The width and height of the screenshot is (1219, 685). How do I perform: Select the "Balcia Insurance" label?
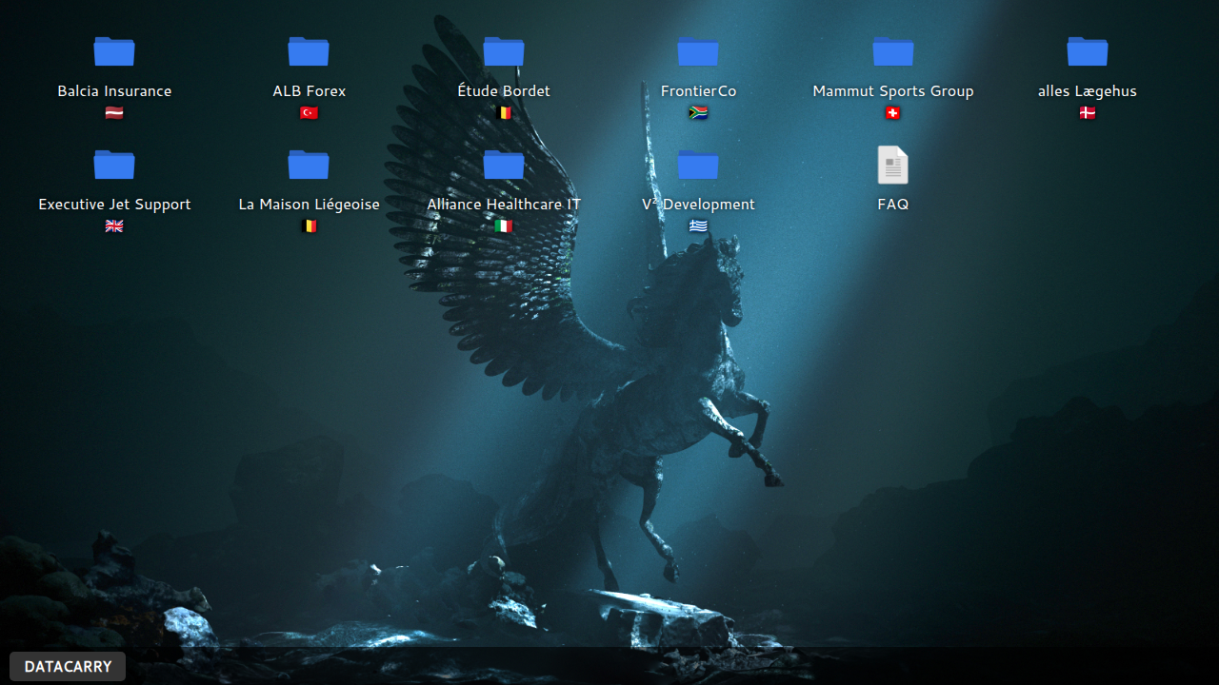click(114, 91)
